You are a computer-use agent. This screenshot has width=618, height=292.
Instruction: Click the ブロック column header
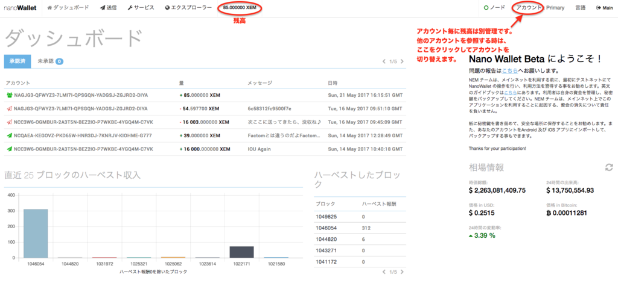(x=325, y=203)
